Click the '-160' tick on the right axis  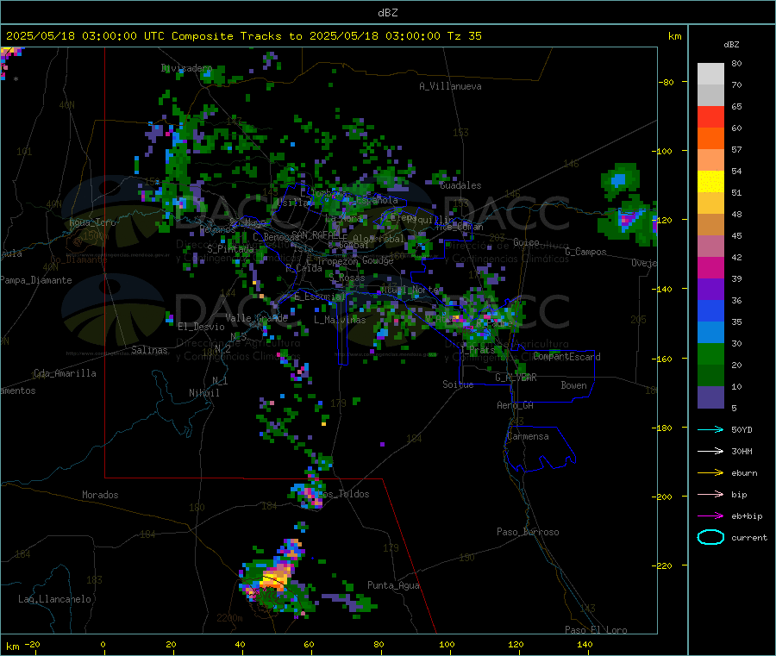coord(663,359)
